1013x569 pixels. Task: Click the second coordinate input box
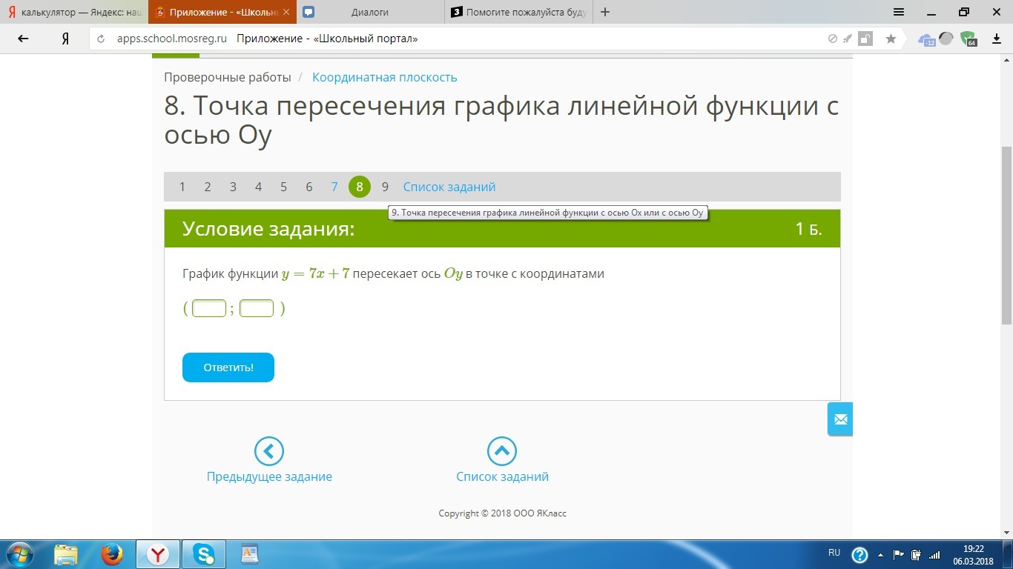[257, 308]
